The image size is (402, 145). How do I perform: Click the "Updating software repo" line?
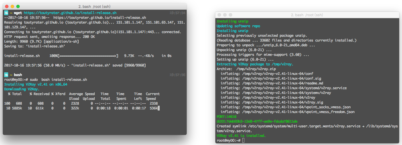[x=238, y=26]
